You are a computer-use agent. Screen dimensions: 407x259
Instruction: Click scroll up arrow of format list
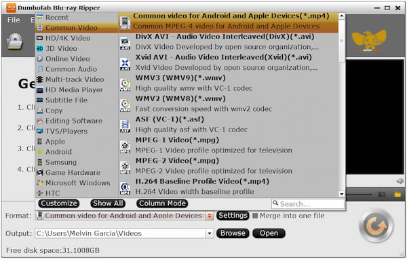(x=342, y=16)
